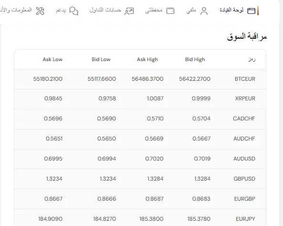Screen dimensions: 283x226
Task: Select the EURGBP symbol
Action: 244,199
